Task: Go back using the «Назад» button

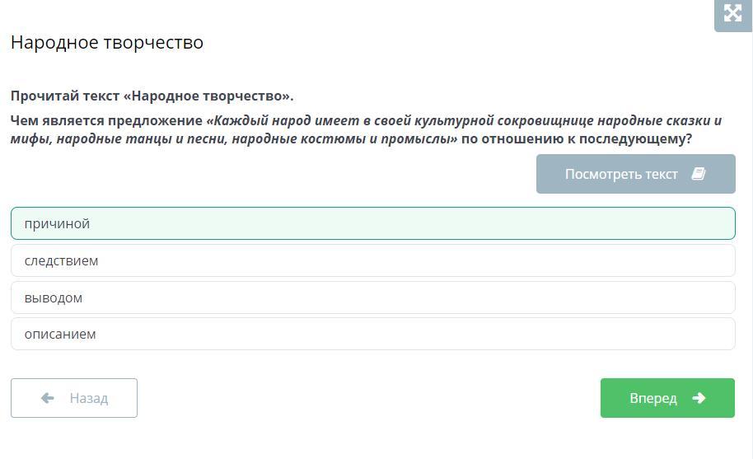Action: [x=74, y=398]
